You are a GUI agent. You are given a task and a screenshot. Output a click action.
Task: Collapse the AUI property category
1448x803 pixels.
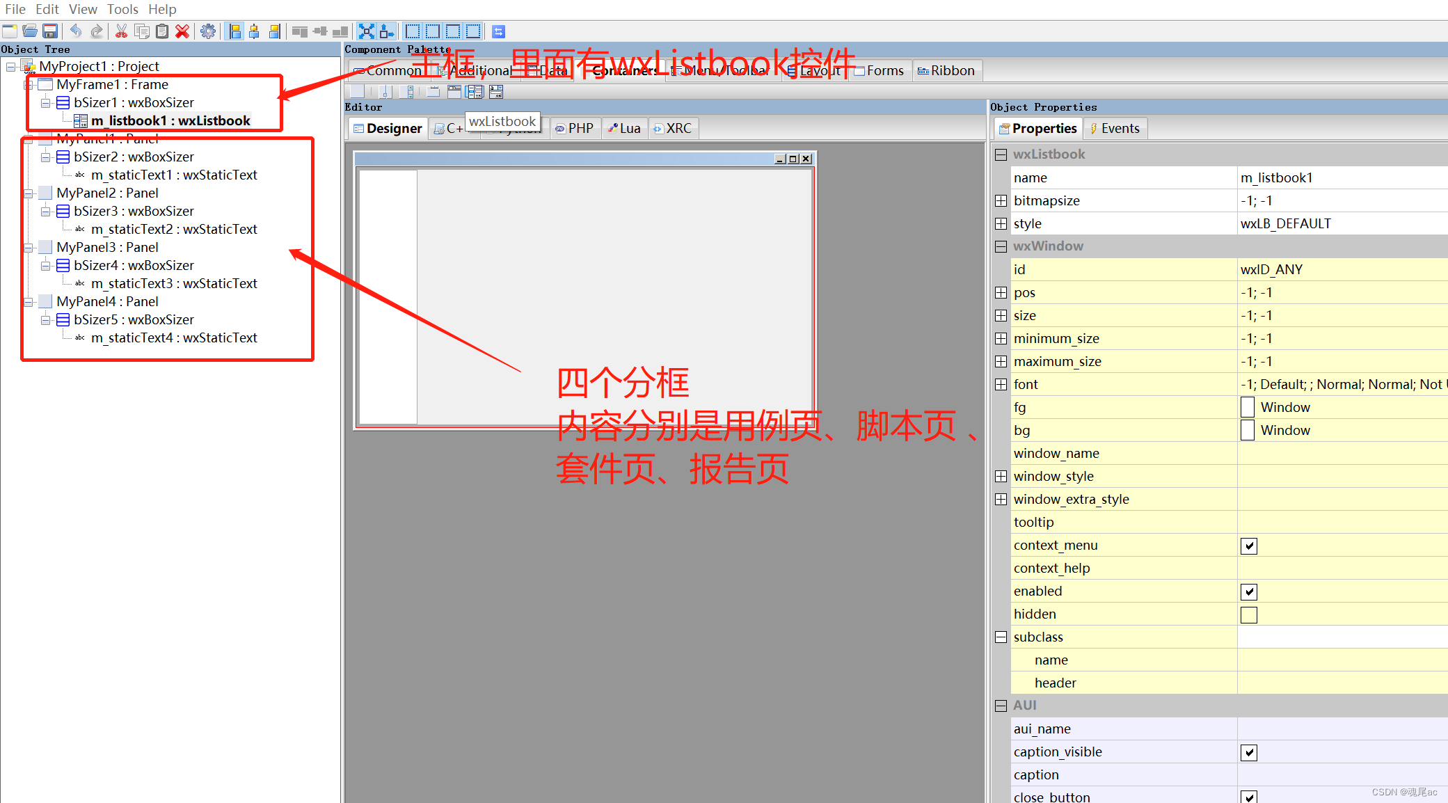[x=1001, y=706]
